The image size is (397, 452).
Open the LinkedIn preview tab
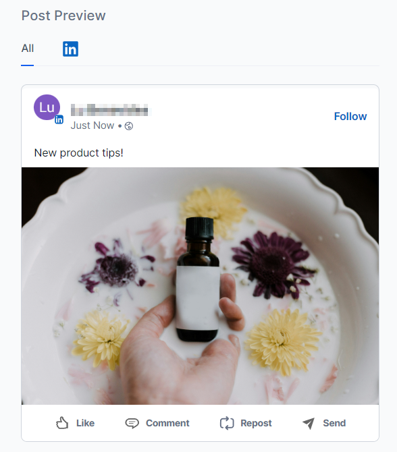(70, 49)
